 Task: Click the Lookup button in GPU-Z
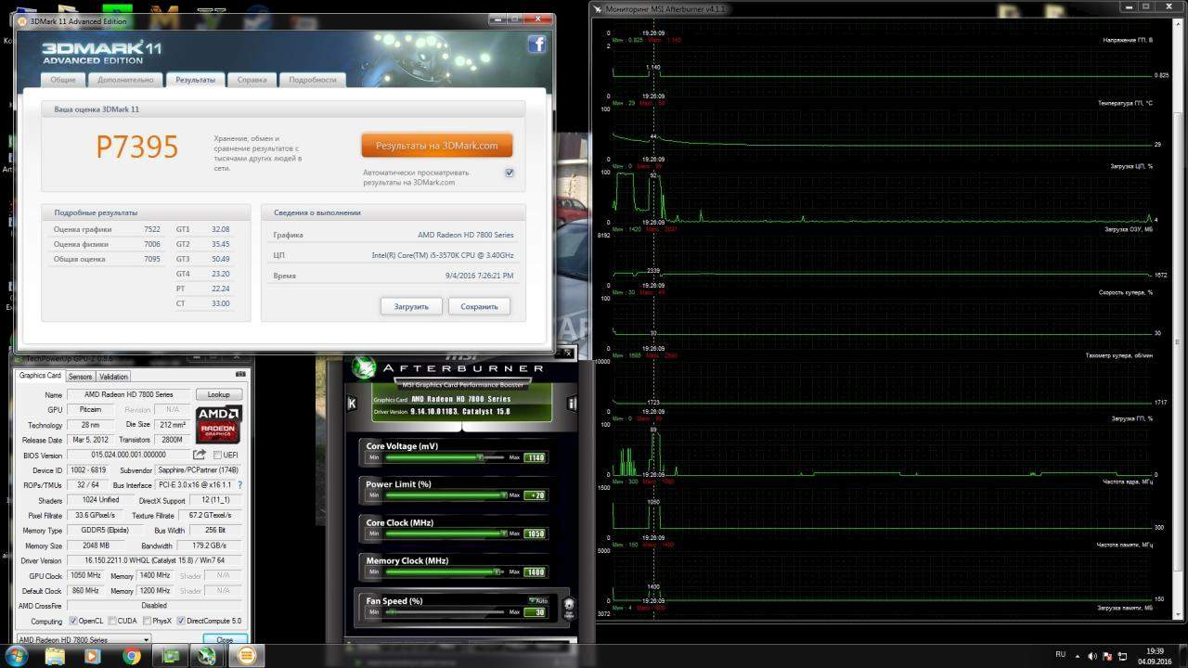click(x=218, y=394)
